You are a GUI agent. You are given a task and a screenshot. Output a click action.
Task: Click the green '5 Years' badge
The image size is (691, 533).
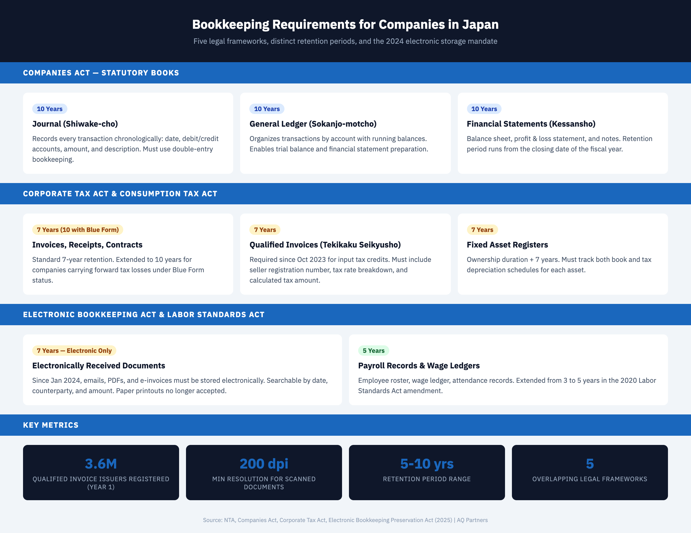(x=373, y=351)
